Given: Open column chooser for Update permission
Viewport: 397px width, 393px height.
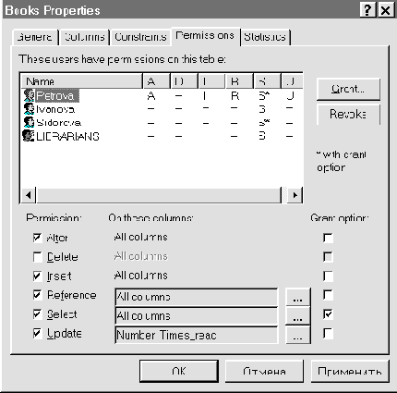Looking at the screenshot, I should point(297,335).
